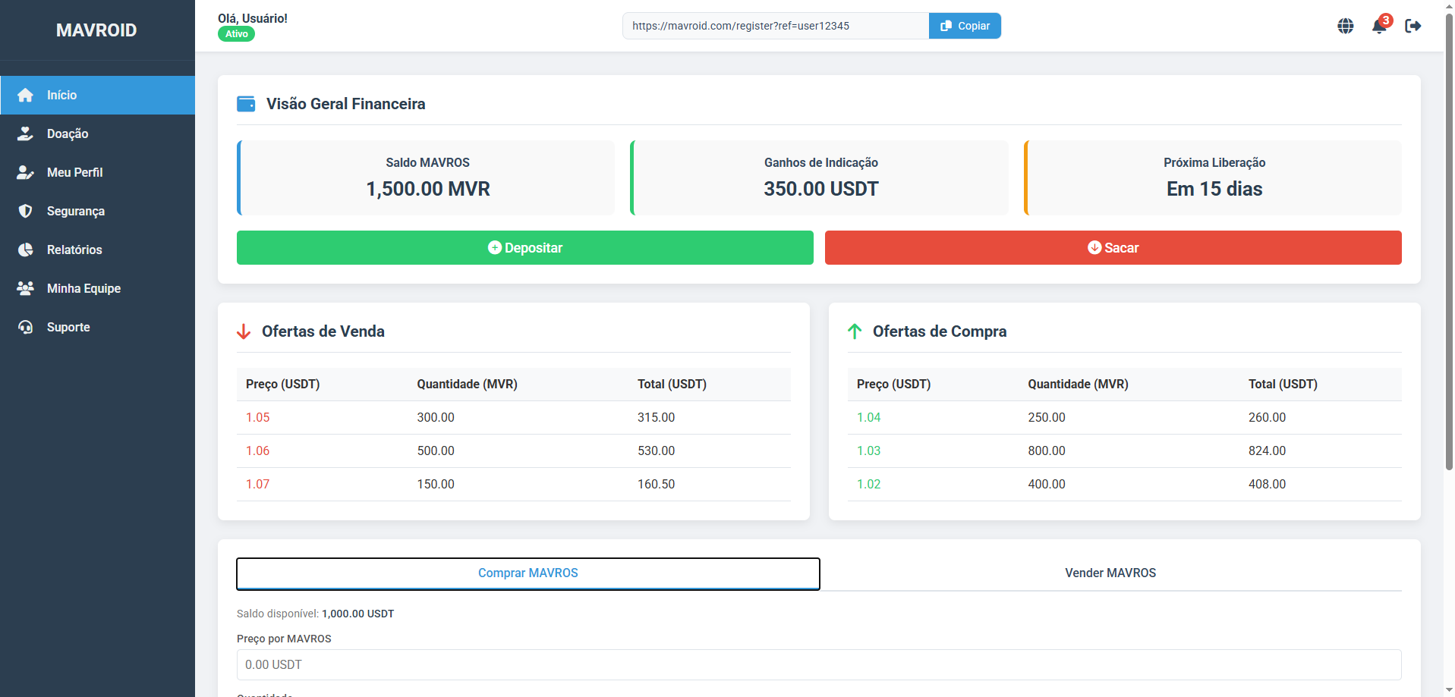Click the Visão Geral Financeira wallet icon
Image resolution: width=1455 pixels, height=697 pixels.
click(247, 104)
